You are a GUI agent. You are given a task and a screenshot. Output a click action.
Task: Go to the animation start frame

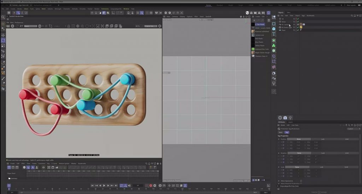pos(92,186)
